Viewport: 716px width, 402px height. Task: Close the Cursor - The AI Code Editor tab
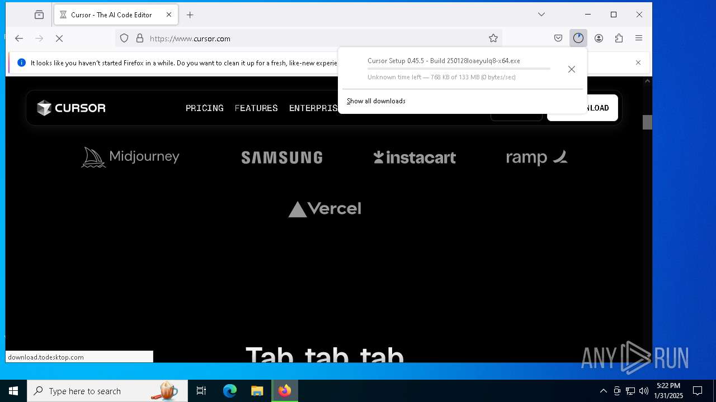pos(169,15)
